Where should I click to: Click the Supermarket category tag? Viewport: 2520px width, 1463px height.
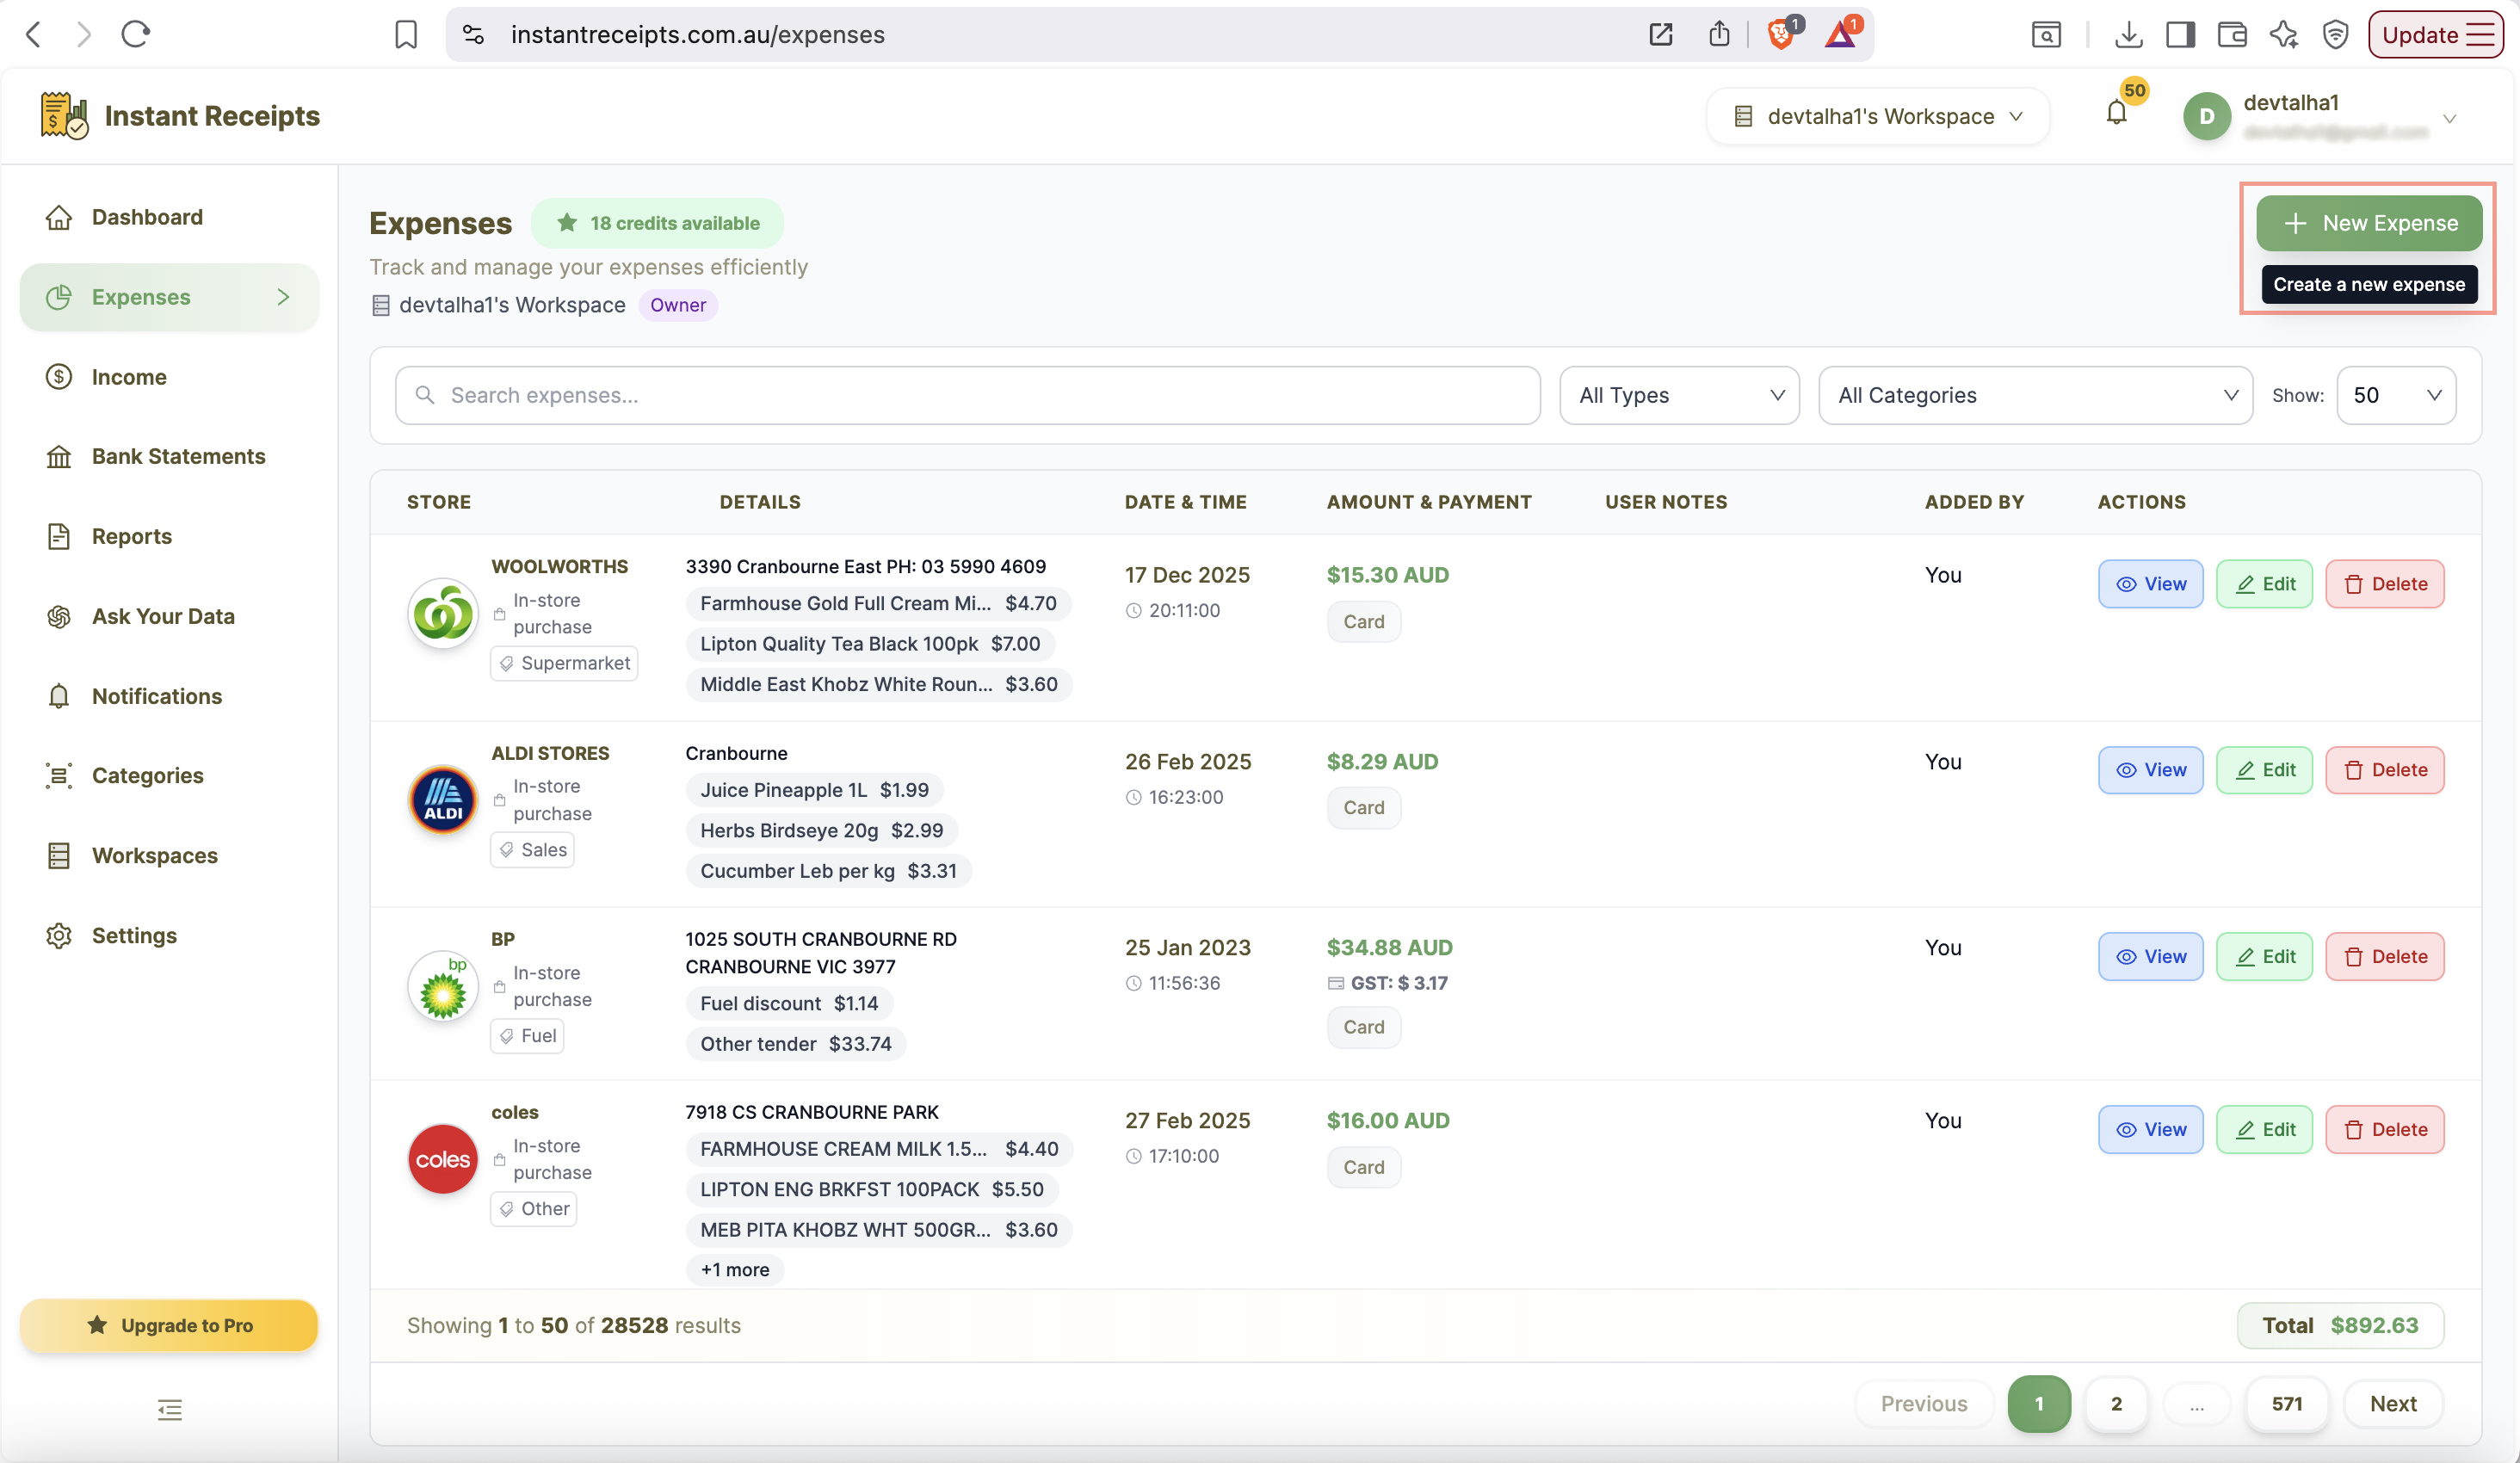click(564, 663)
